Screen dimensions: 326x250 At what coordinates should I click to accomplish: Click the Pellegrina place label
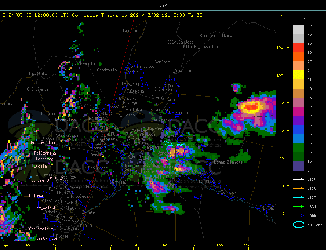coord(45,153)
